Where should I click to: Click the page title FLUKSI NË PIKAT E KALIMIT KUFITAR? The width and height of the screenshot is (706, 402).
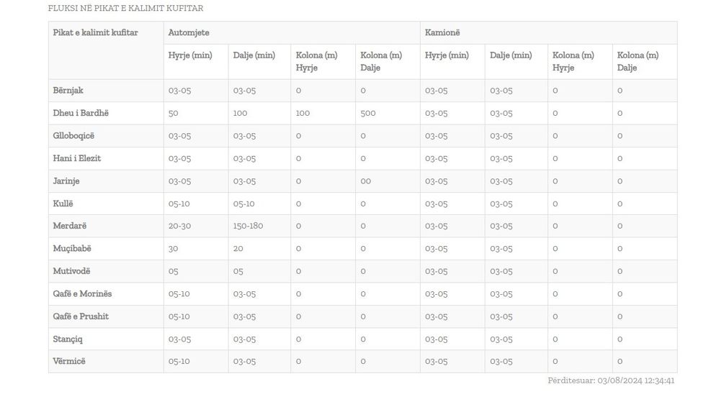(x=125, y=9)
